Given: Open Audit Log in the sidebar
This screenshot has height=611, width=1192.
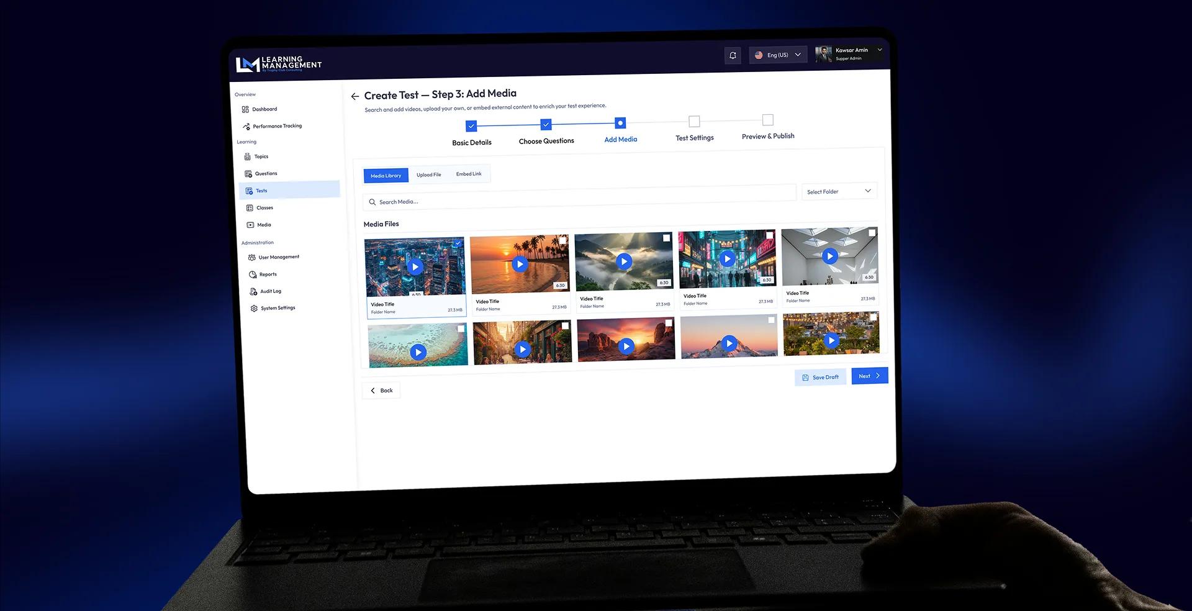Looking at the screenshot, I should tap(266, 291).
